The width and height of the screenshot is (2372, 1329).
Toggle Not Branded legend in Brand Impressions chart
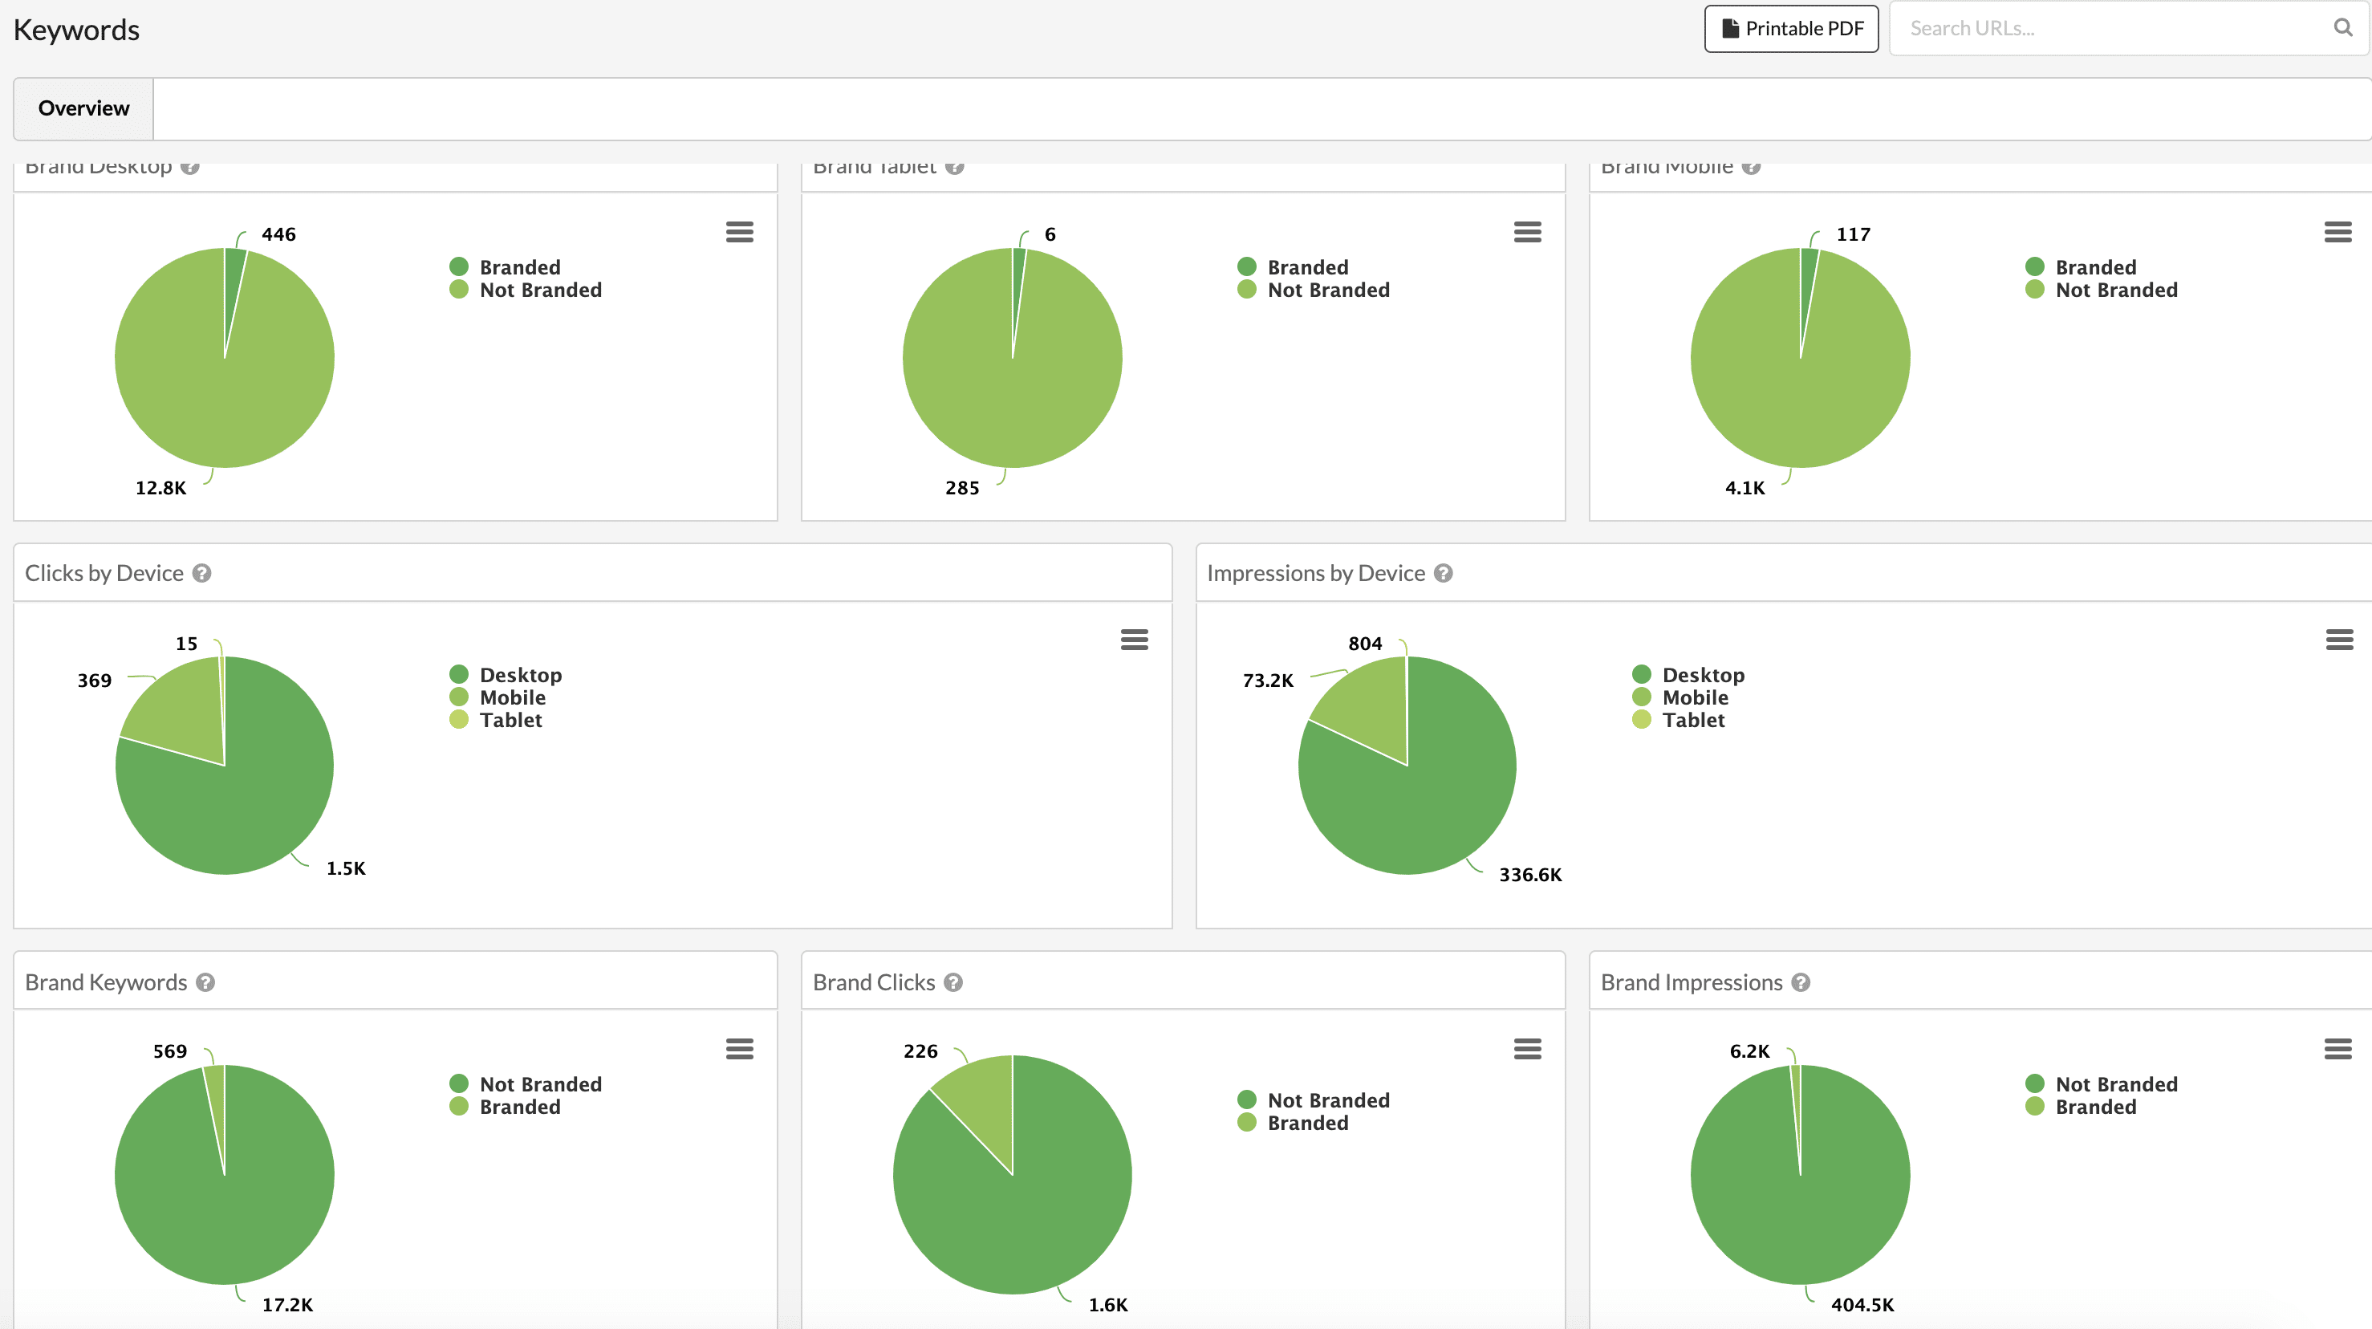[2116, 1084]
